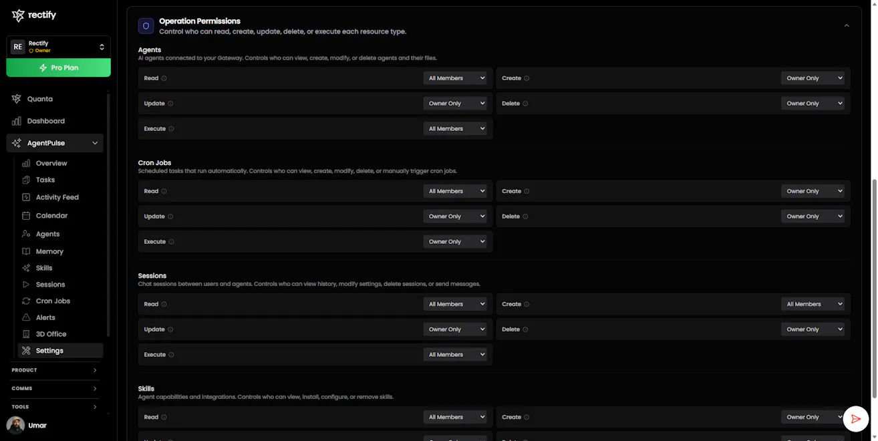Open the Sessions Create permission dropdown

coord(813,304)
